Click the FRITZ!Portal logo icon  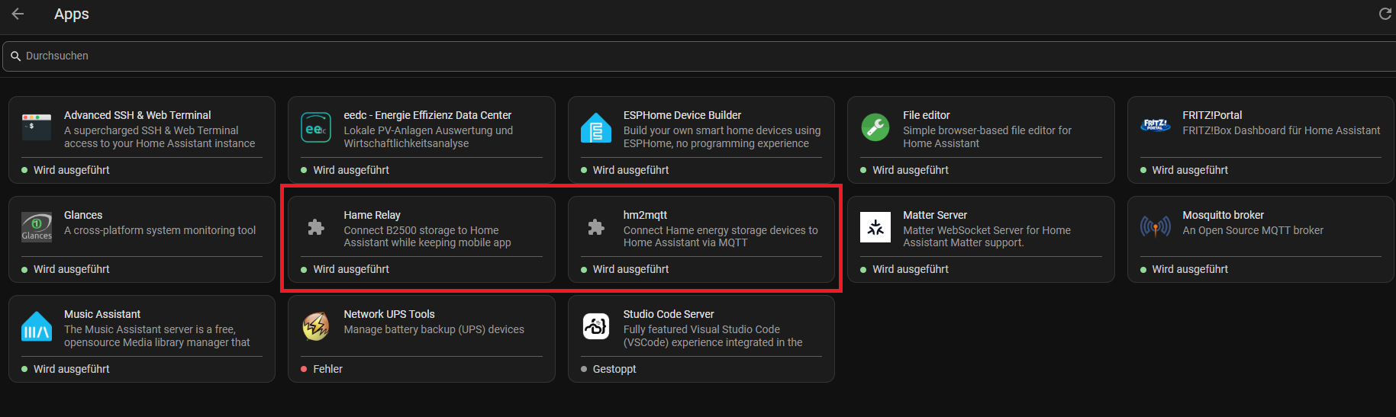(1155, 125)
